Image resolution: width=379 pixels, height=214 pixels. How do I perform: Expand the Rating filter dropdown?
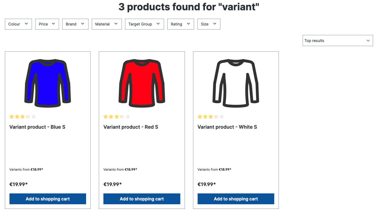coord(181,24)
